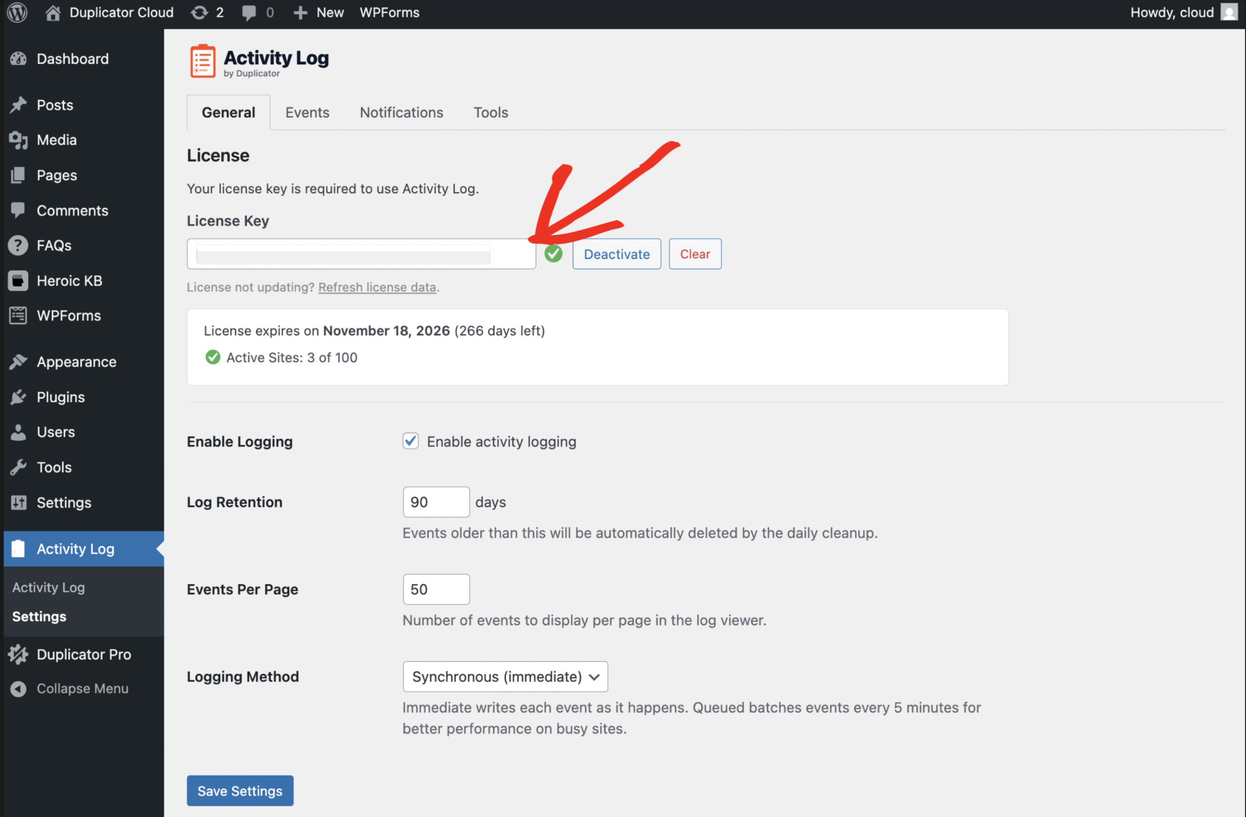
Task: Open the New content menu
Action: pos(319,12)
